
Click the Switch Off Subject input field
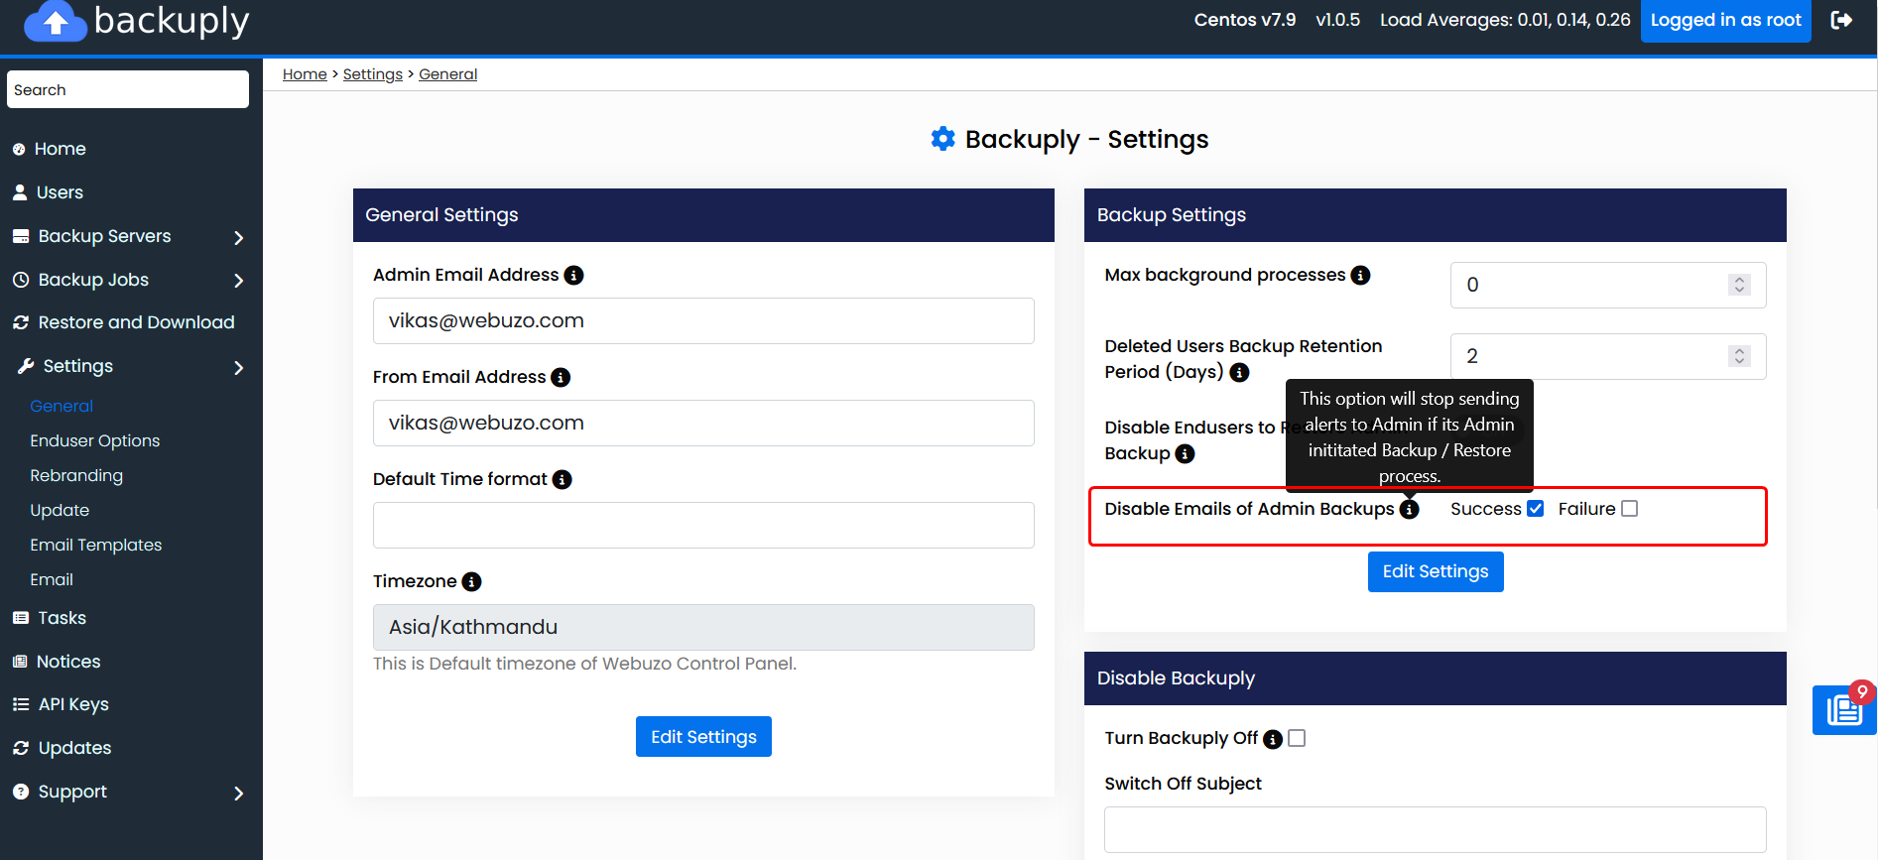[1435, 829]
